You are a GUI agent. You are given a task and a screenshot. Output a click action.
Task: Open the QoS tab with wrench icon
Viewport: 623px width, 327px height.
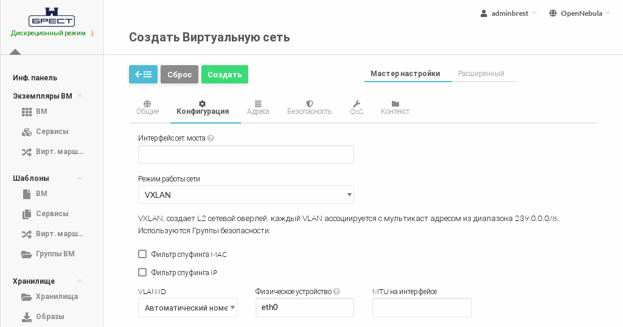tap(357, 108)
